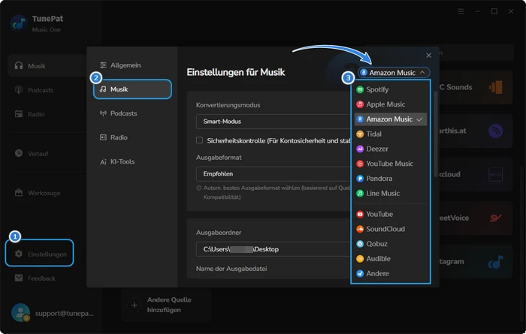Select Qobuz in the service list
The image size is (526, 334).
click(x=391, y=243)
